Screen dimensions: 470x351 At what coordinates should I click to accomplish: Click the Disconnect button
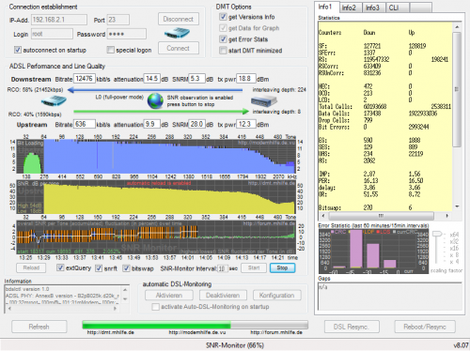click(x=179, y=19)
